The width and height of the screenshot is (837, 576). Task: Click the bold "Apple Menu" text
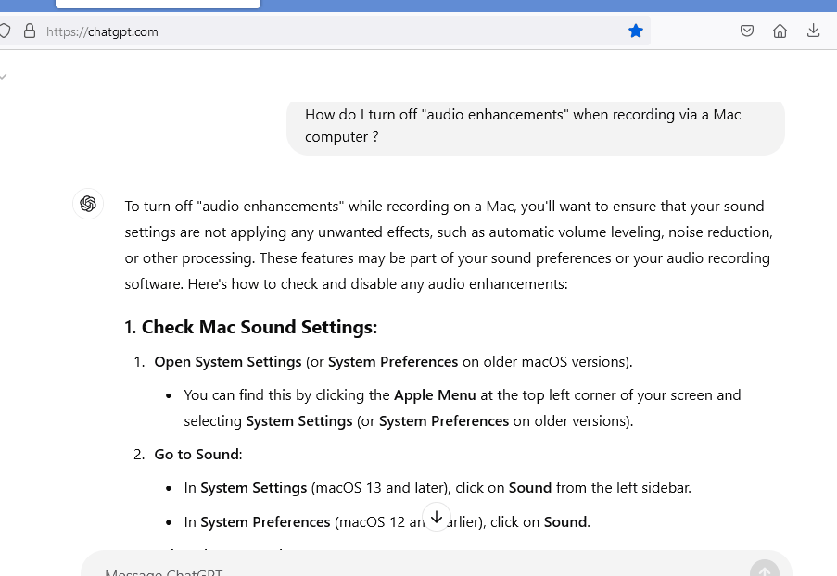coord(435,394)
